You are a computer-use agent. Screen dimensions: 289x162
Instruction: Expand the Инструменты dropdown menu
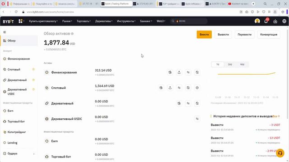click(126, 21)
